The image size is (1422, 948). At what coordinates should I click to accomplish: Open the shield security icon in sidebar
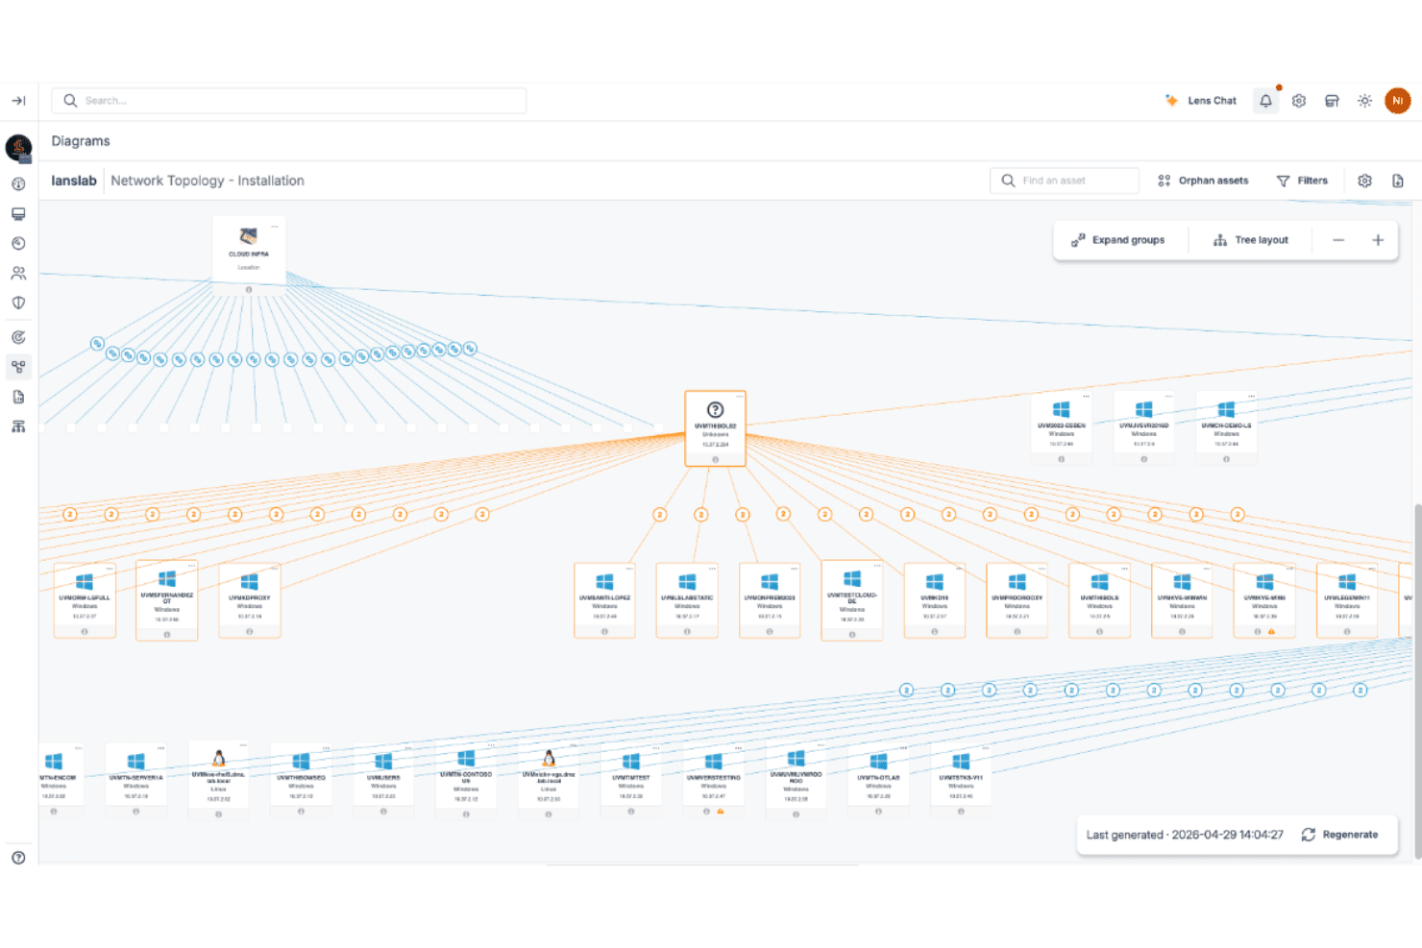pyautogui.click(x=18, y=304)
